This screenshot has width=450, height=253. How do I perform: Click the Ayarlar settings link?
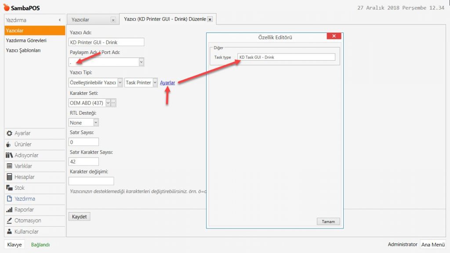167,83
